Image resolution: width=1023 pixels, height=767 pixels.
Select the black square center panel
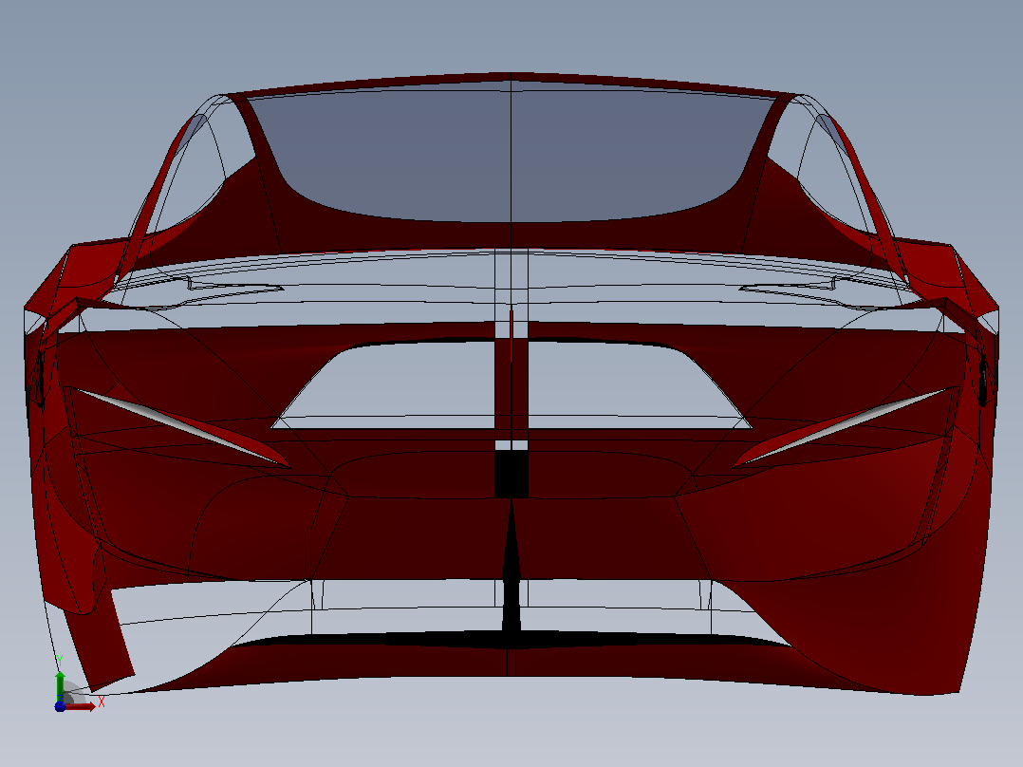(x=512, y=475)
